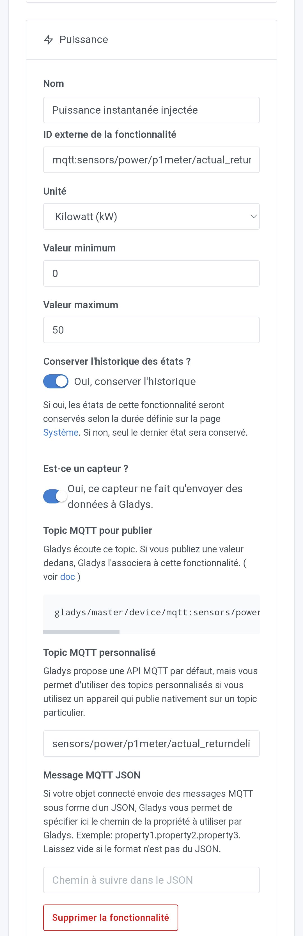Click the lightning bolt Puissance icon
The width and height of the screenshot is (303, 936).
pos(48,40)
